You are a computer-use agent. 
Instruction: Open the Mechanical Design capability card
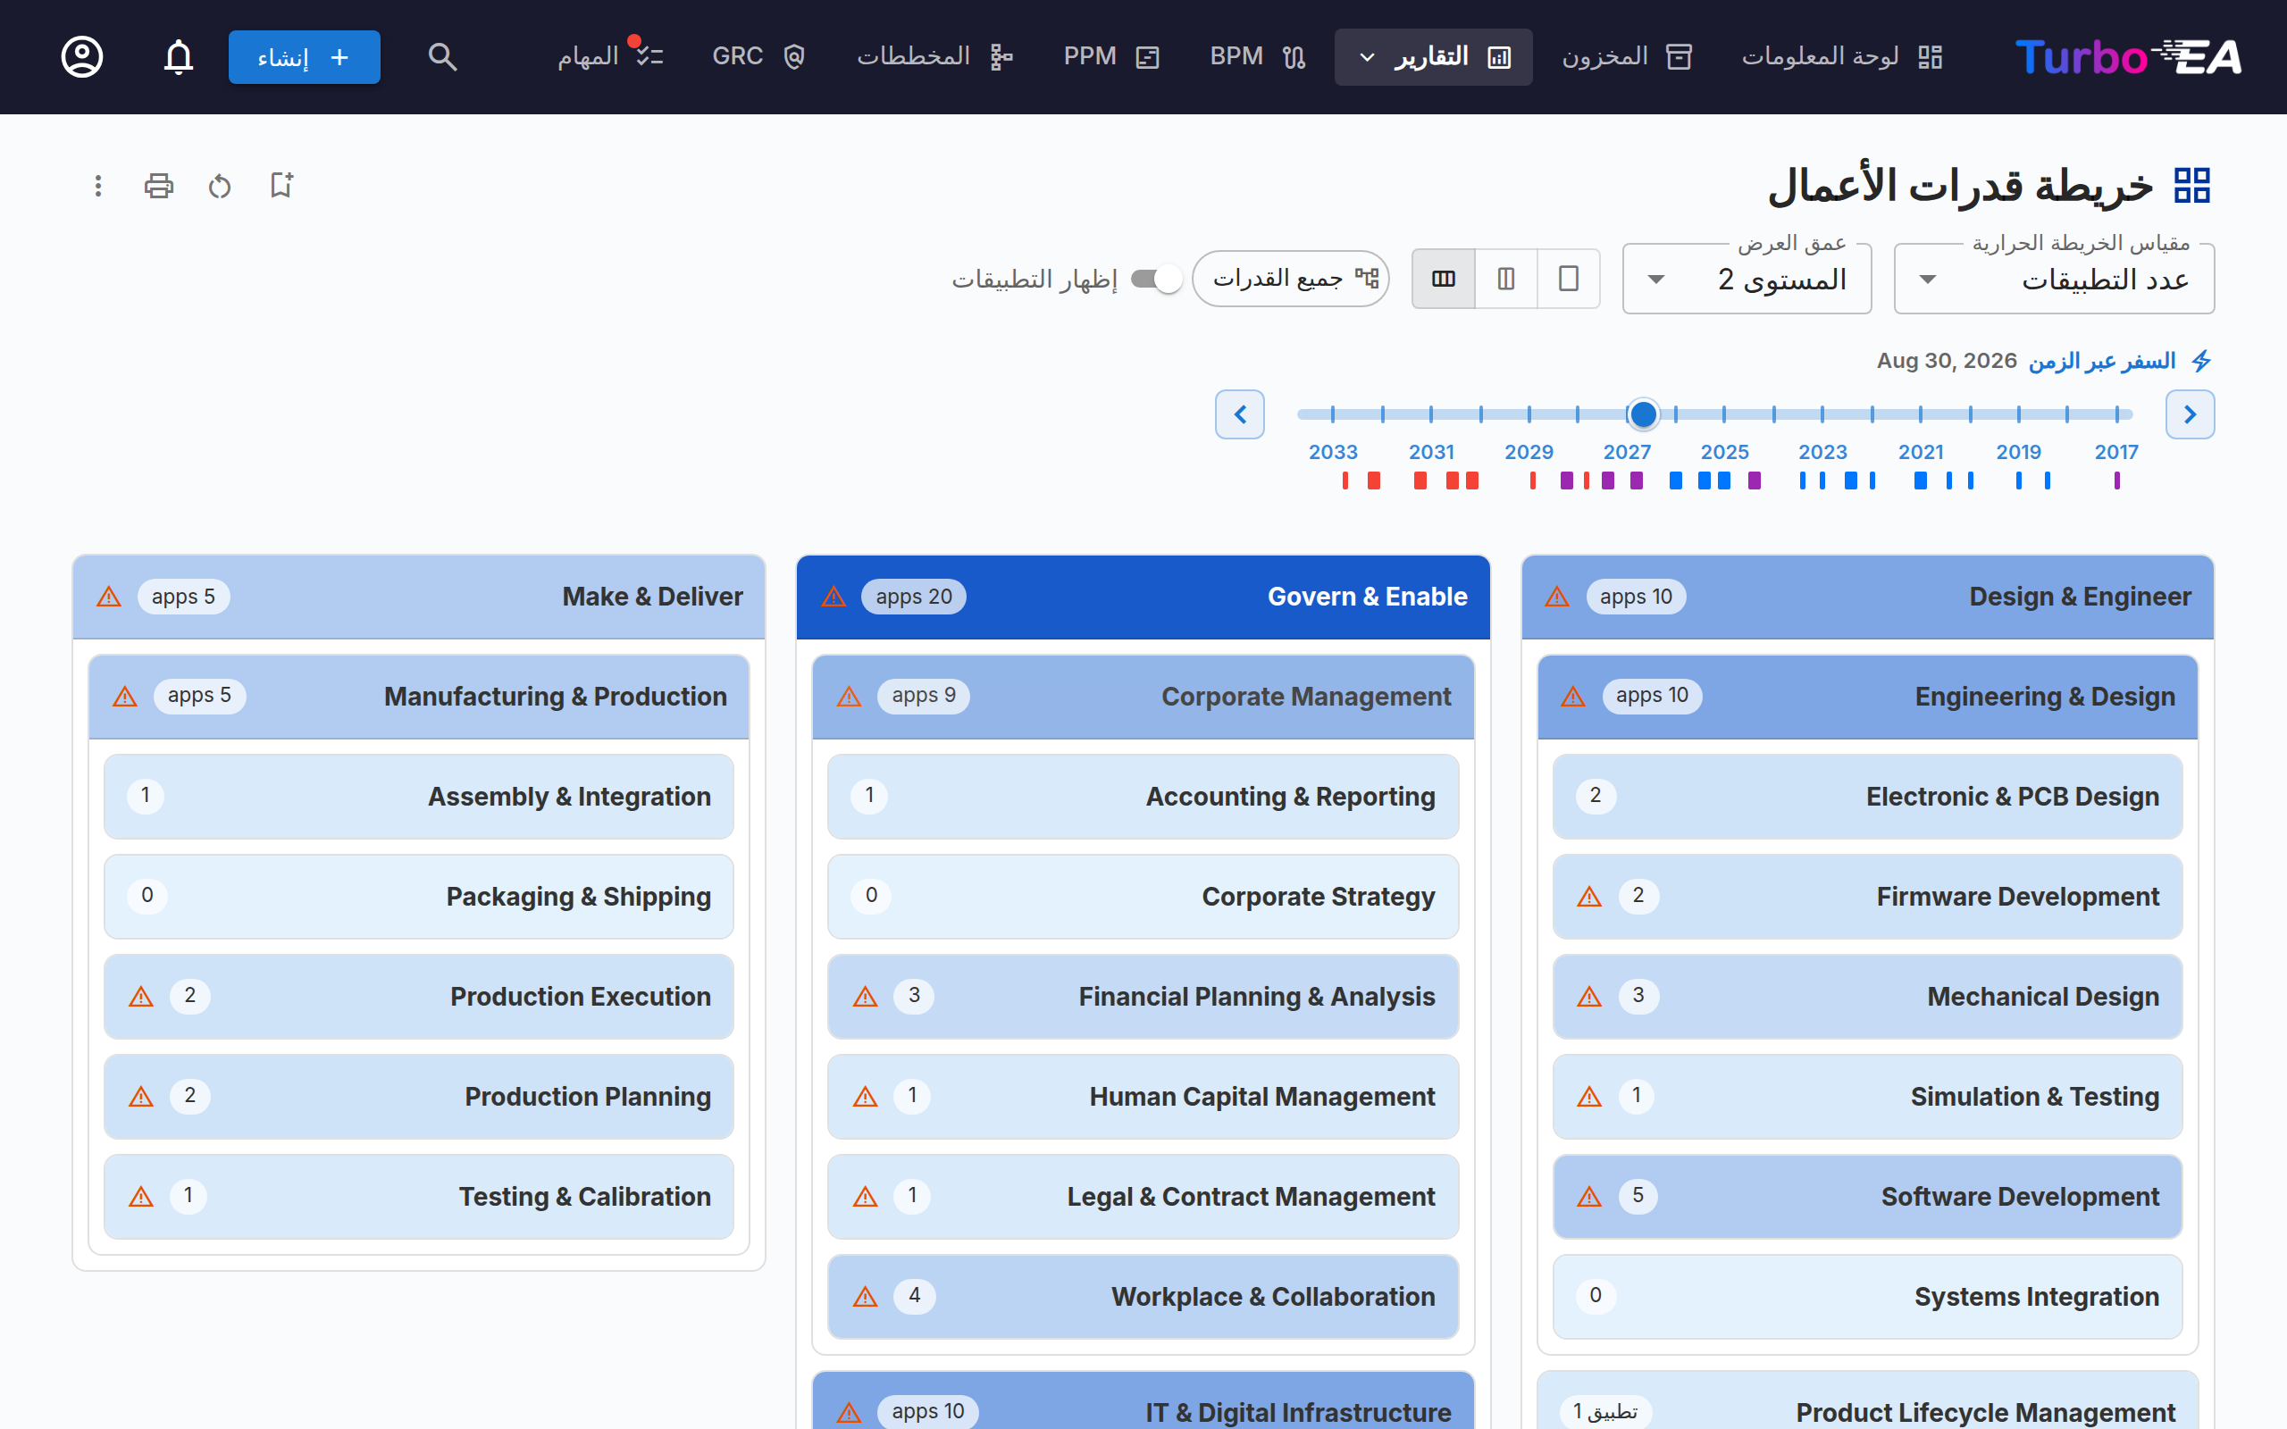(x=1867, y=996)
